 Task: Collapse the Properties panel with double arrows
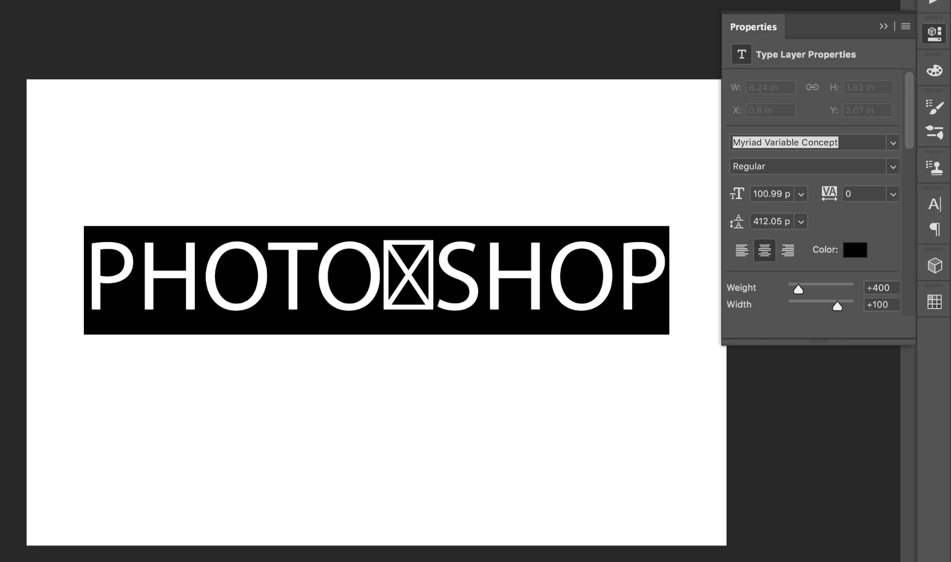click(x=883, y=26)
